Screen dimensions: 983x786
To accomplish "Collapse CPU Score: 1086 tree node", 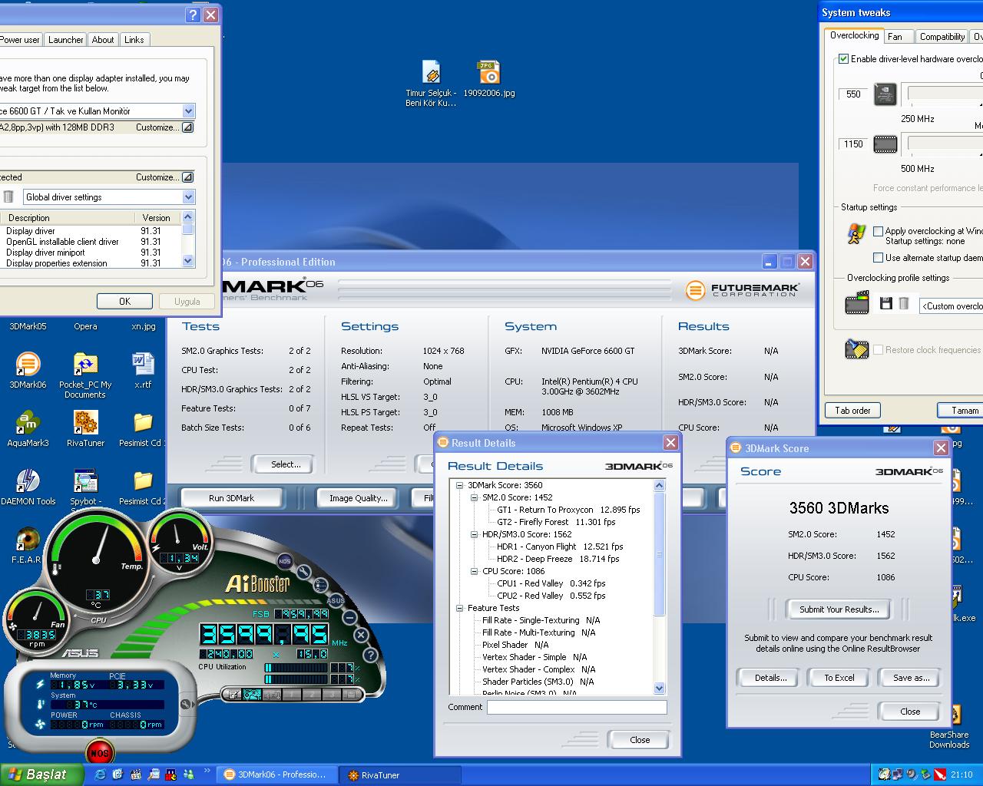I will click(x=475, y=571).
